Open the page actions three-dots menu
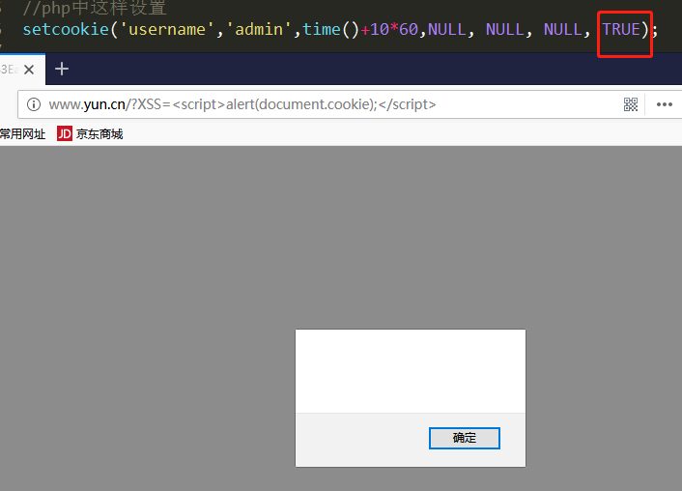682x491 pixels. click(665, 104)
